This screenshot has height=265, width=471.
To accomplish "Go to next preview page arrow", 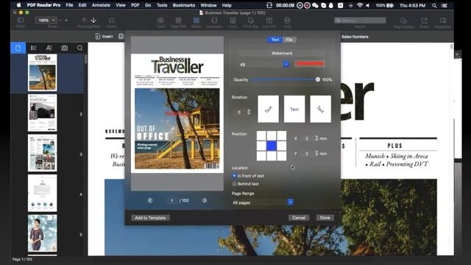I will [x=205, y=200].
